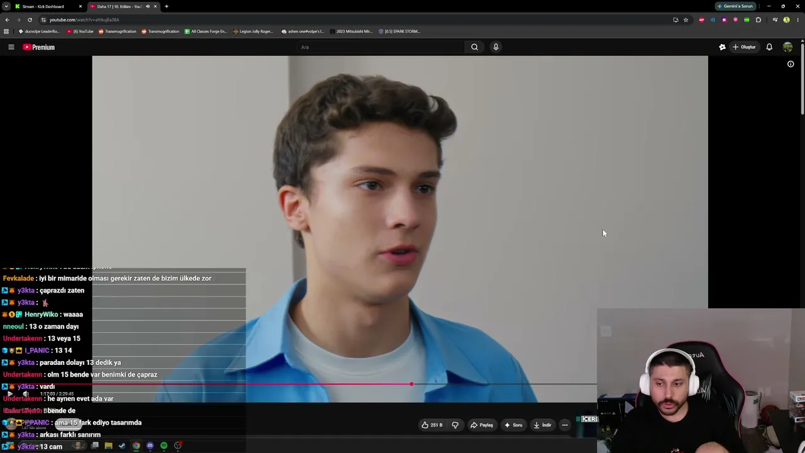Click the video progress scrubber handle
805x453 pixels.
411,384
